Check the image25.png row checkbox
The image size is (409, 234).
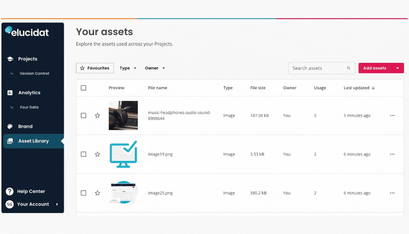coord(83,193)
